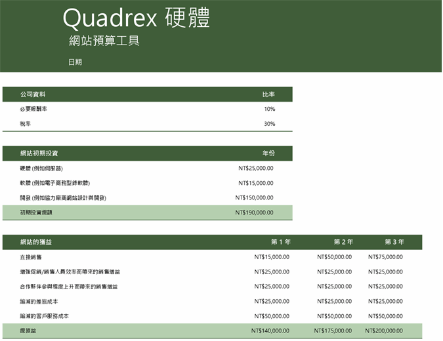Select the 網站初期投資 section header
Screen dimensions: 443x341
(39, 153)
